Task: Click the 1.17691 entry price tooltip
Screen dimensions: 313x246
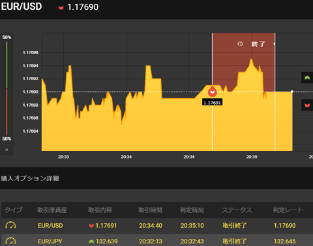Action: click(212, 103)
